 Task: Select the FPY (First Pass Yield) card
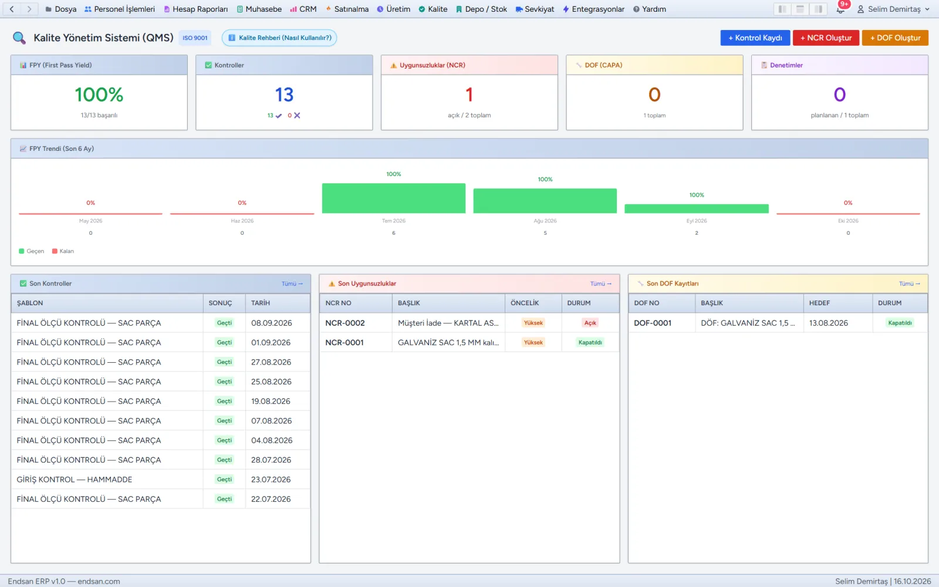coord(99,93)
